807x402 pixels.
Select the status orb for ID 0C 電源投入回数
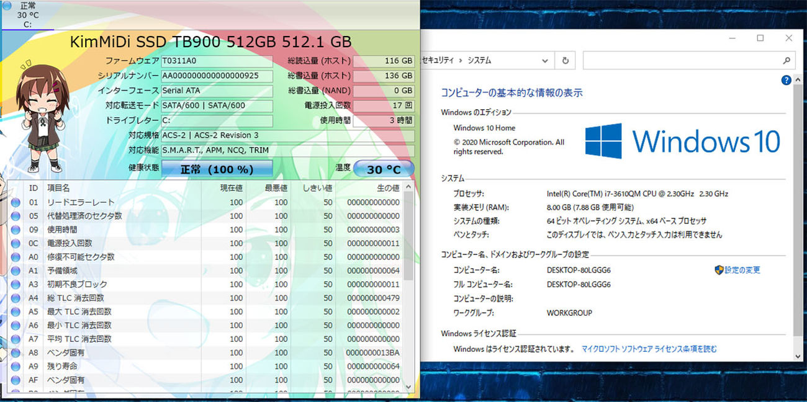(x=16, y=243)
